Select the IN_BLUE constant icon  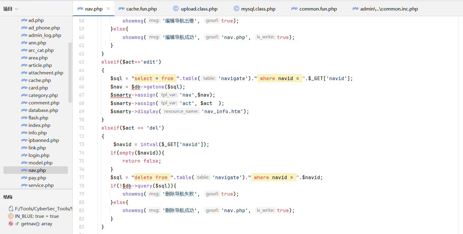(11, 216)
